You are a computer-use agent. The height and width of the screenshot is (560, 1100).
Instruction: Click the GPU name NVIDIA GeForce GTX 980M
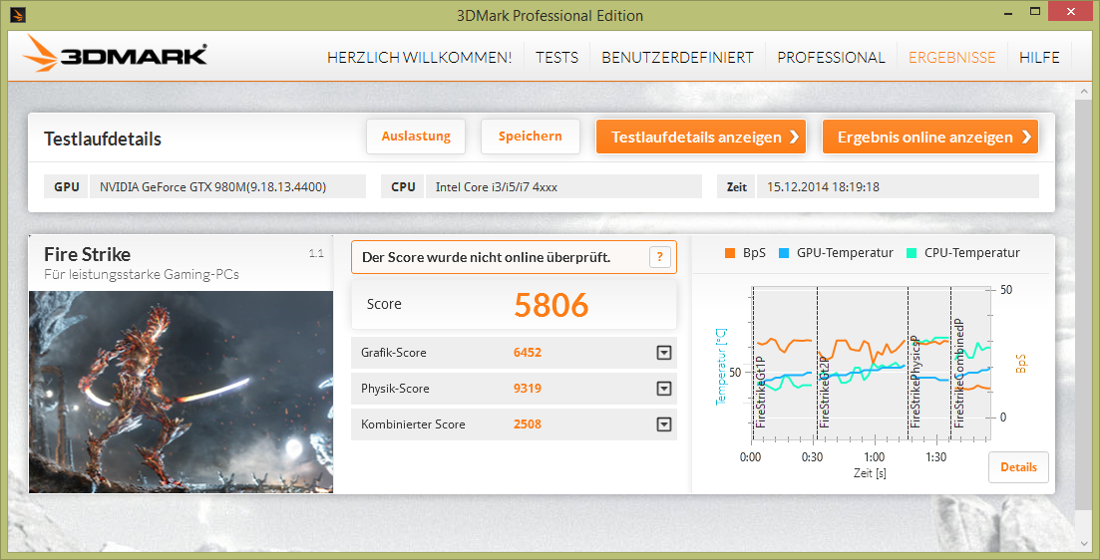point(213,187)
